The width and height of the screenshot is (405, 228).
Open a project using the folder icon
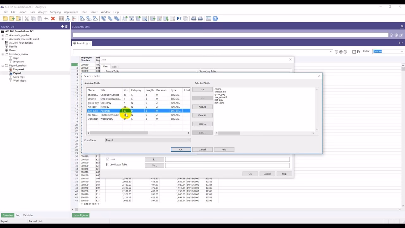(x=5, y=18)
